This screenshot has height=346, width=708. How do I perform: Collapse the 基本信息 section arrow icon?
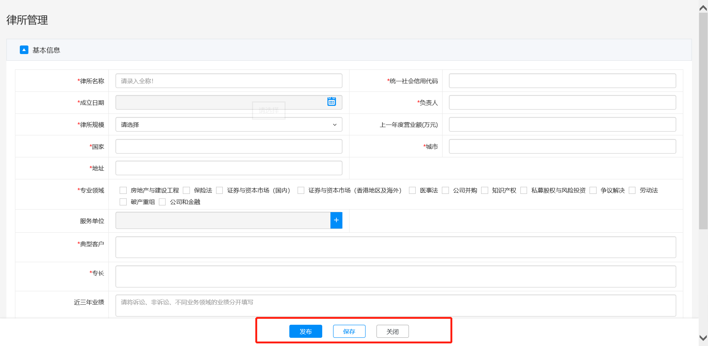point(24,50)
